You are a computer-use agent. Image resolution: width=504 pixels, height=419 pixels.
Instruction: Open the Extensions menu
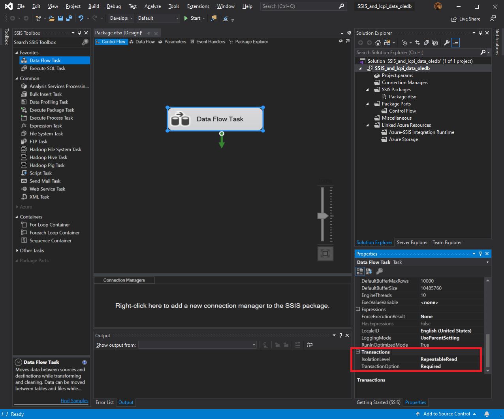(198, 6)
